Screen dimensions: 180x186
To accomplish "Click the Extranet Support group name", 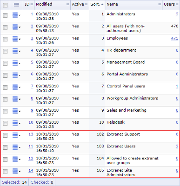I will (123, 134).
